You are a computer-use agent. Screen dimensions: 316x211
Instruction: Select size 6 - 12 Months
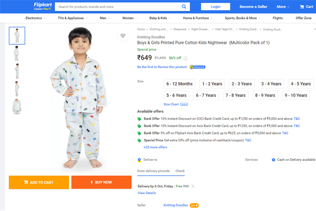pos(179,84)
